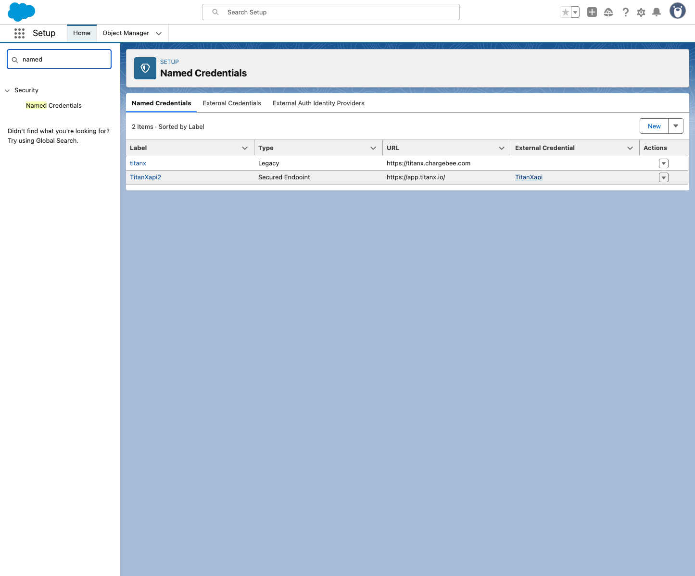Click the favorites star icon
This screenshot has width=695, height=576.
coord(566,13)
